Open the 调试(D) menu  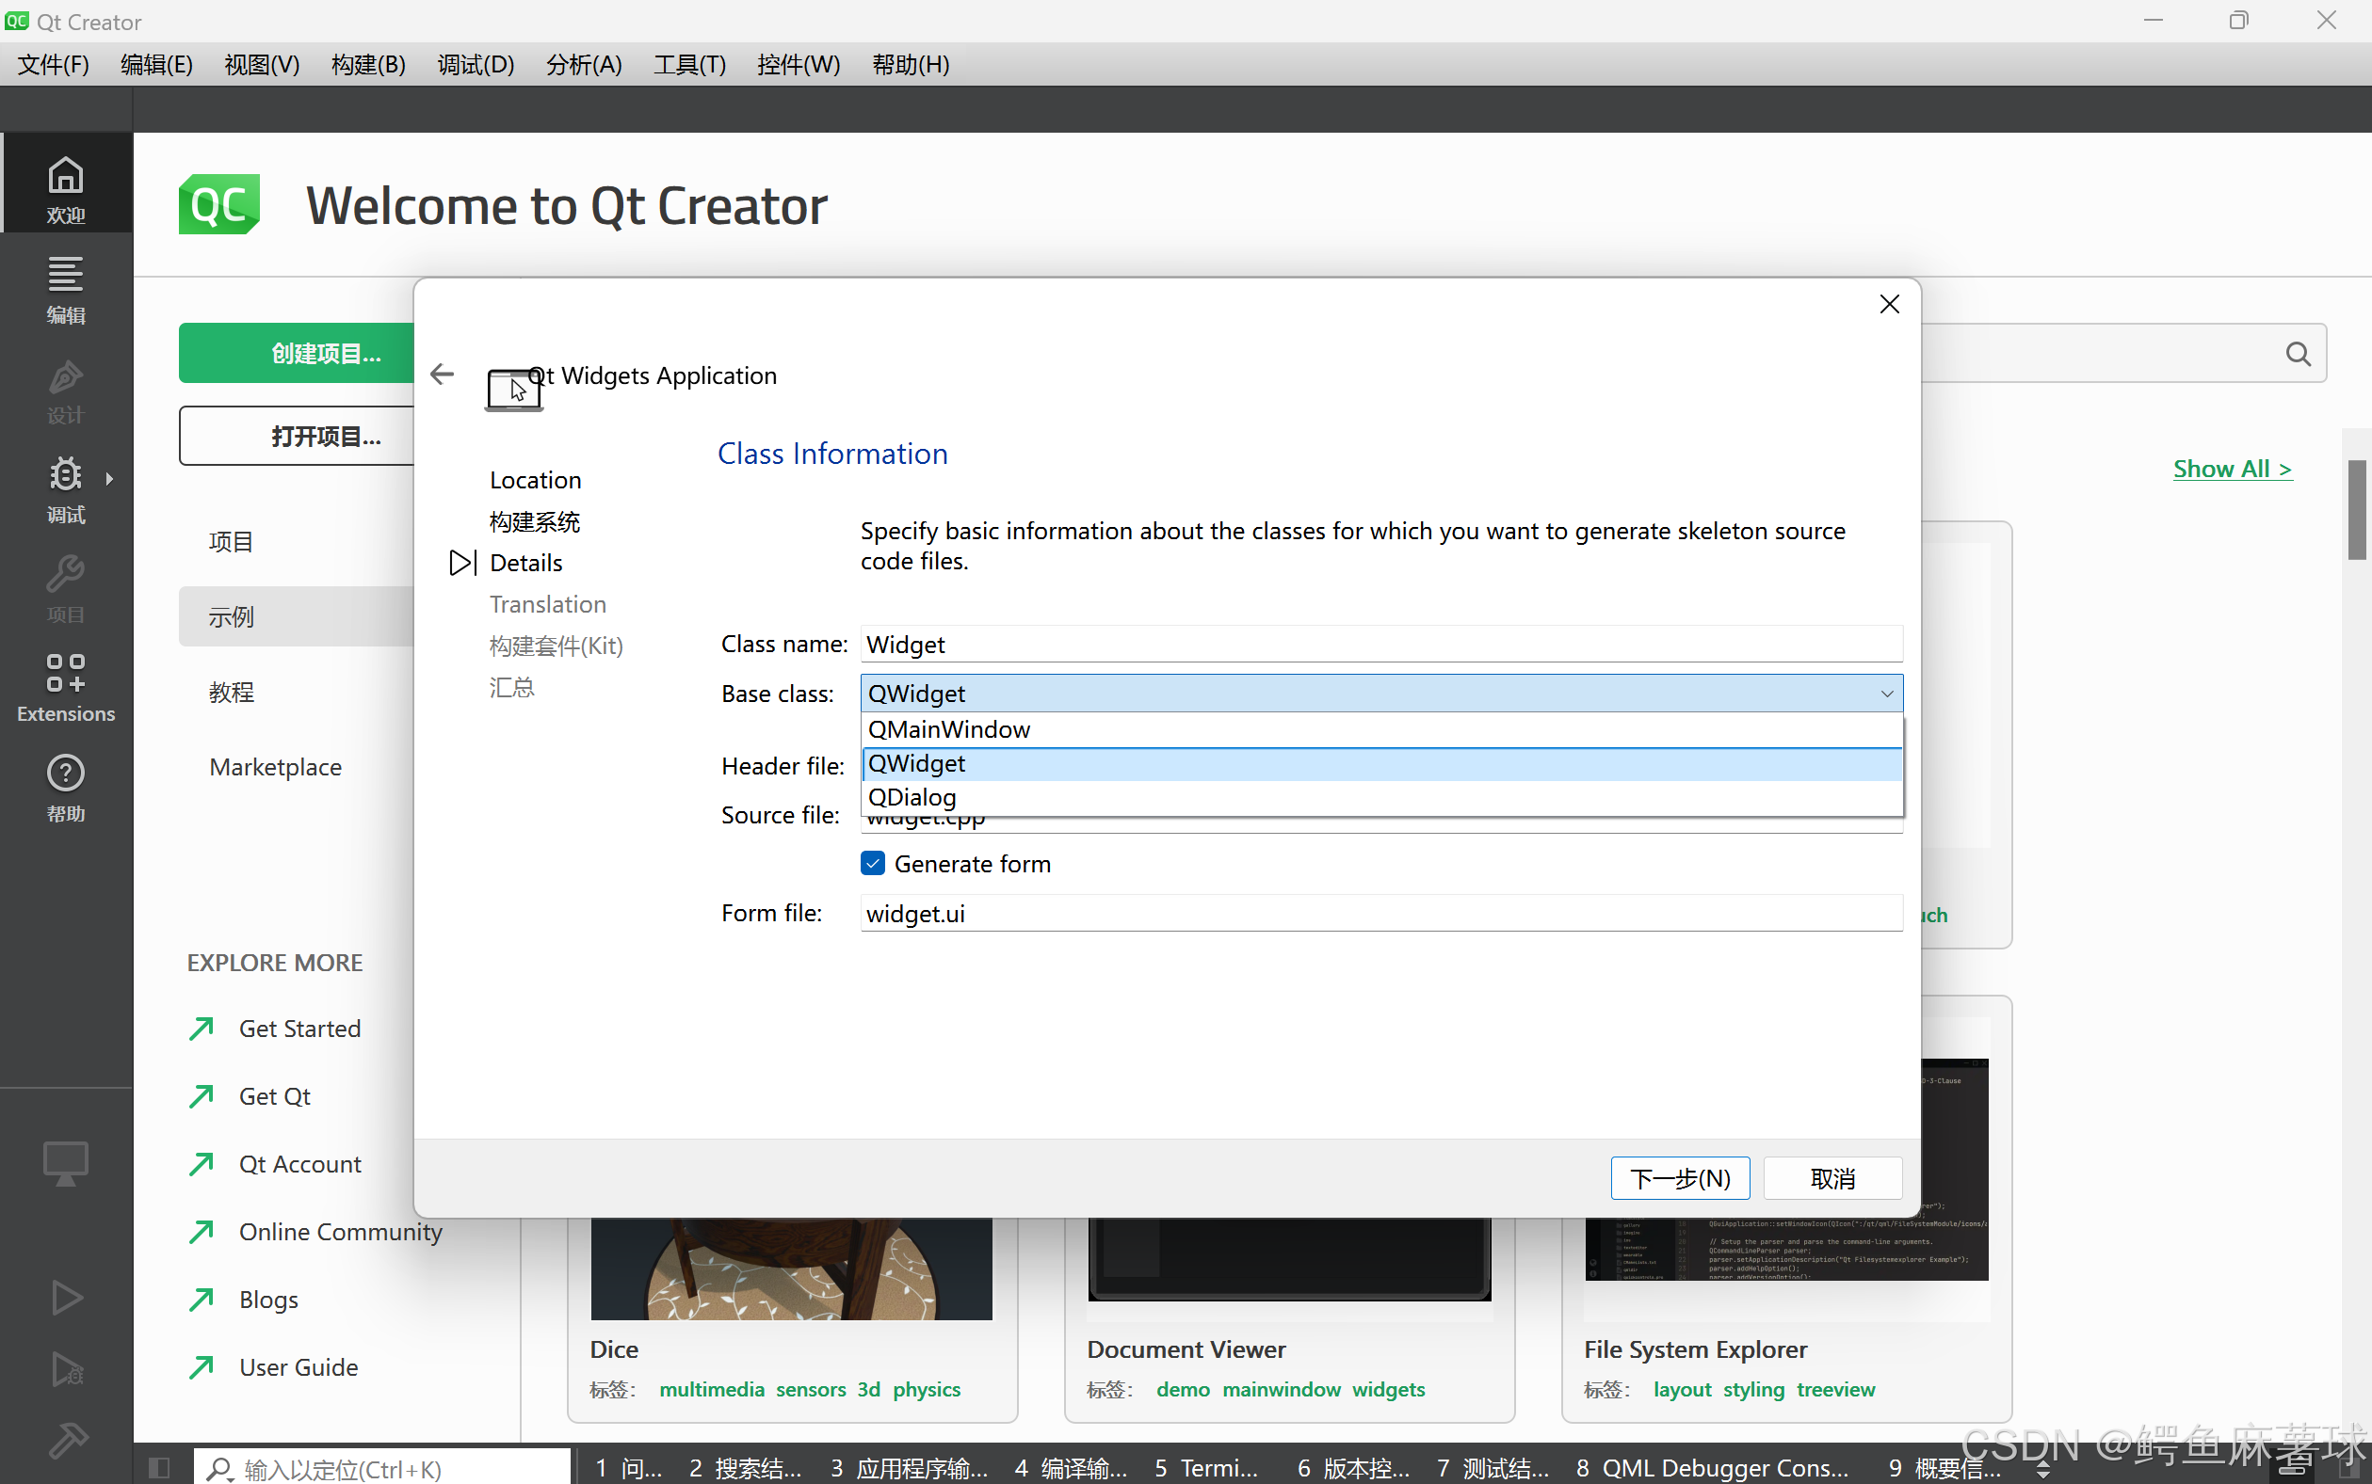(x=476, y=64)
